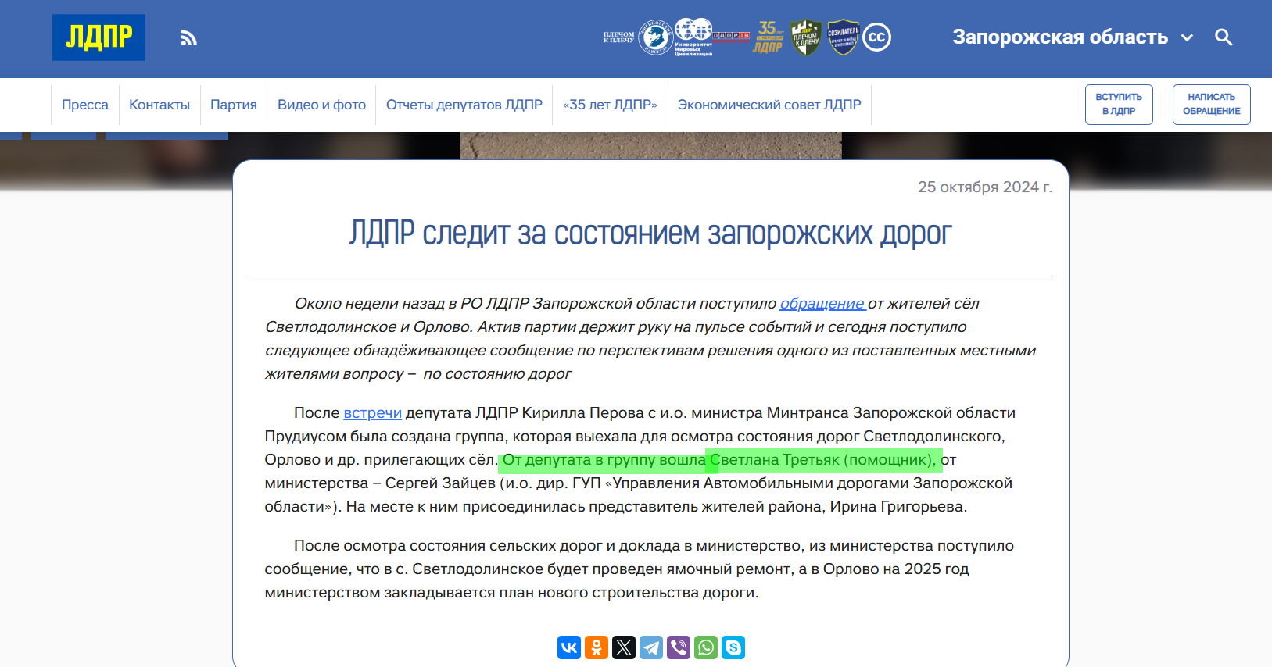The width and height of the screenshot is (1272, 667).
Task: Follow the 'обращение' hyperlink in the article
Action: pos(822,304)
